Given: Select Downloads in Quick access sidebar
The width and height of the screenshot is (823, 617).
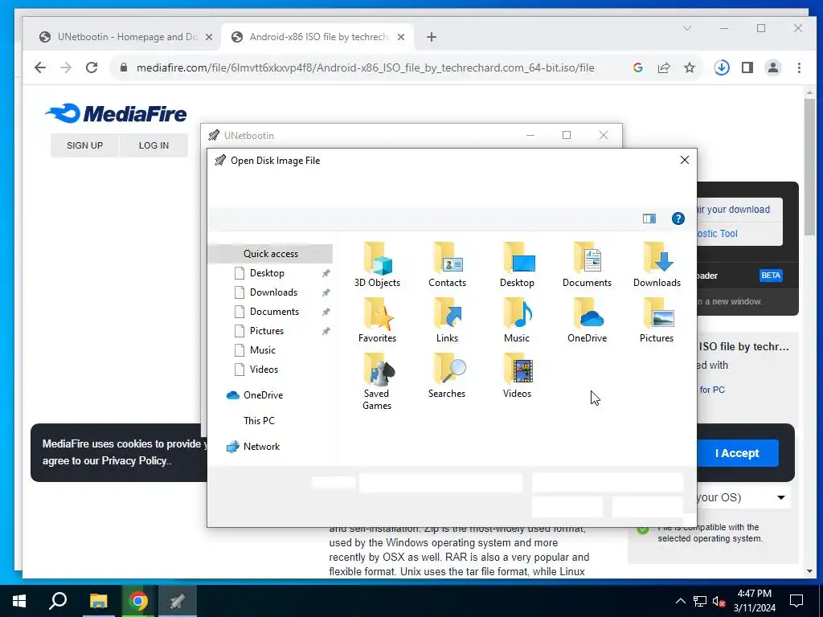Looking at the screenshot, I should 273,292.
